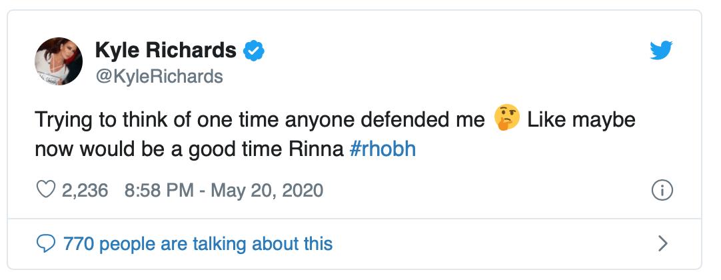Click the 2,236 likes count
This screenshot has height=280, width=721.
click(x=85, y=191)
